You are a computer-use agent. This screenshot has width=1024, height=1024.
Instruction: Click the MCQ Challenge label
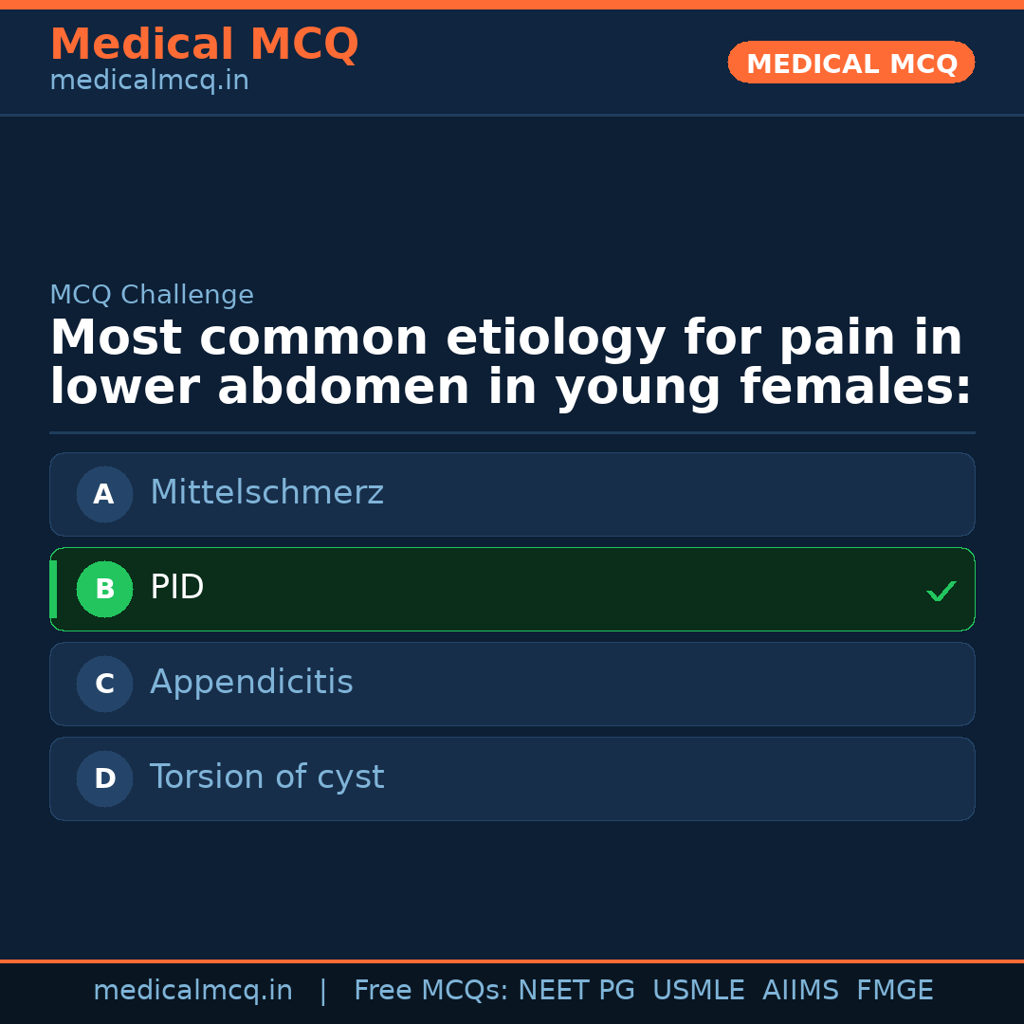click(x=152, y=295)
